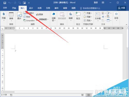Open Customize Quick Access Toolbar dropdown

click(29, 3)
